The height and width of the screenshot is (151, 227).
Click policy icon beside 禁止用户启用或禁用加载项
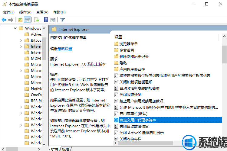(x=116, y=101)
